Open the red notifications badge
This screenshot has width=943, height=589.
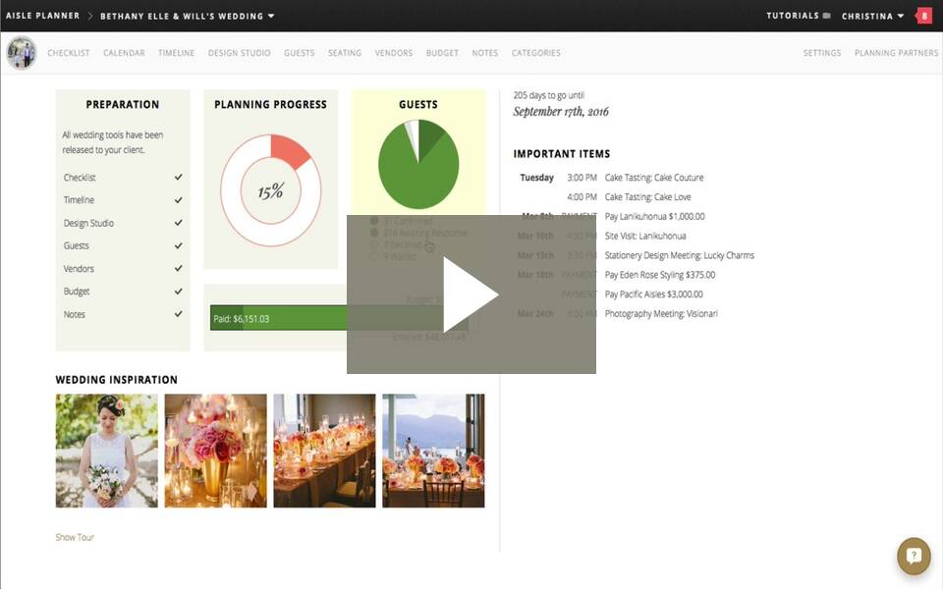click(923, 16)
